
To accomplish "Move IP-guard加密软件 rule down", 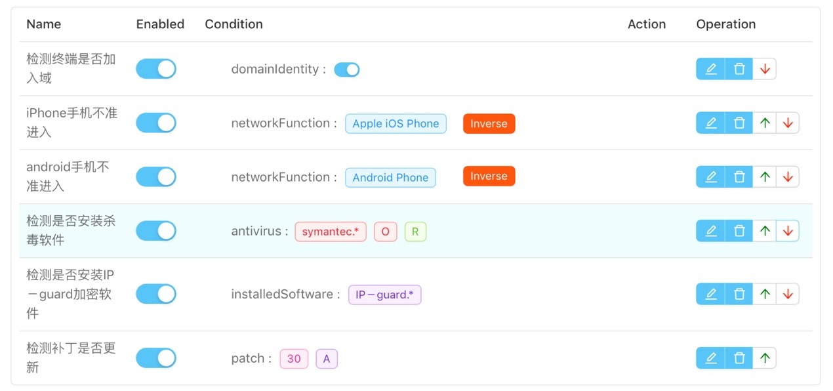I will pos(788,295).
